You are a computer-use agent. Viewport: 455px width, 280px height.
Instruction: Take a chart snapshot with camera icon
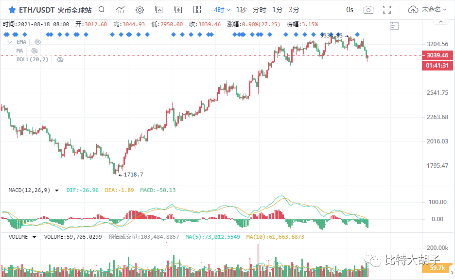(368, 9)
